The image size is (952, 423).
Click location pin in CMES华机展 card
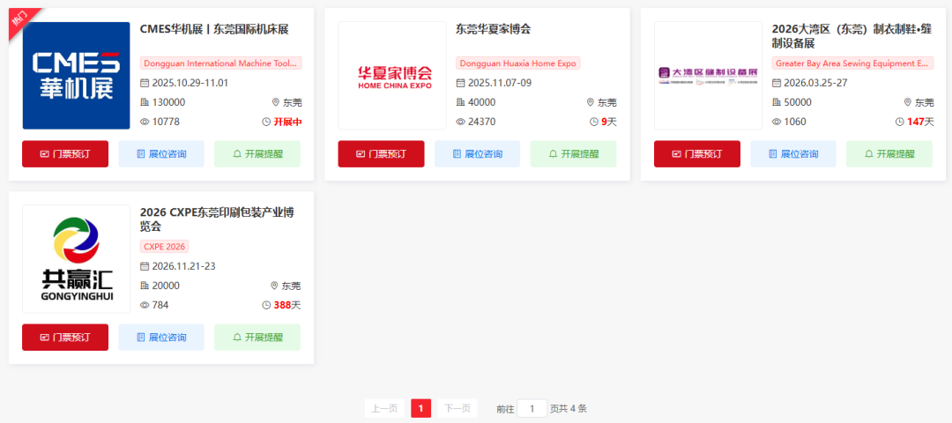pyautogui.click(x=275, y=102)
